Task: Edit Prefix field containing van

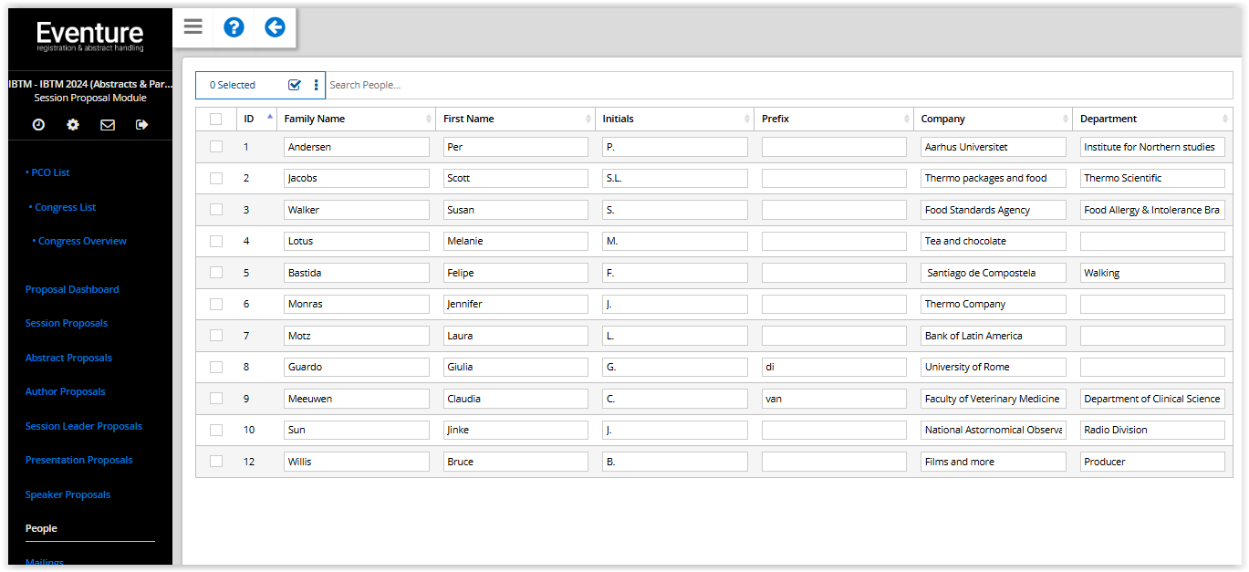Action: tap(834, 399)
